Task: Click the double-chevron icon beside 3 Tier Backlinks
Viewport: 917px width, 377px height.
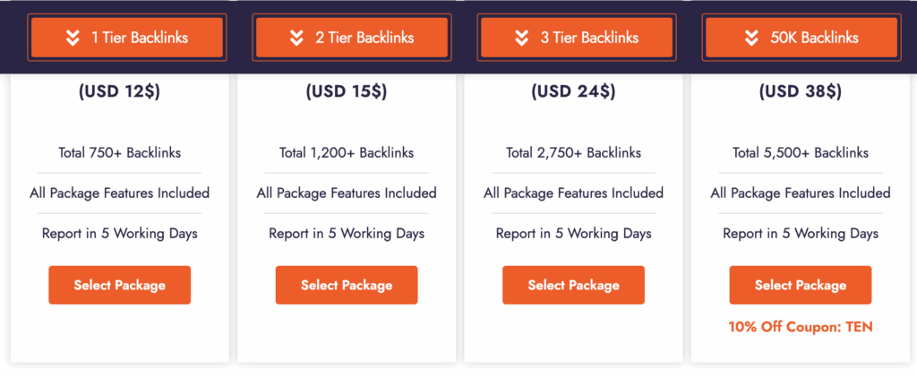Action: pyautogui.click(x=522, y=38)
